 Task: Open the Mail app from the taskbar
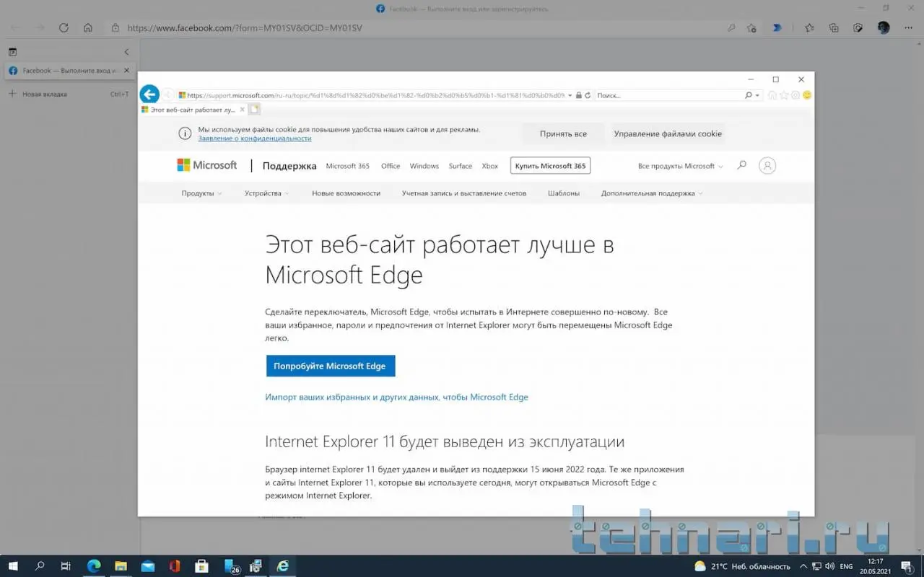pos(148,566)
